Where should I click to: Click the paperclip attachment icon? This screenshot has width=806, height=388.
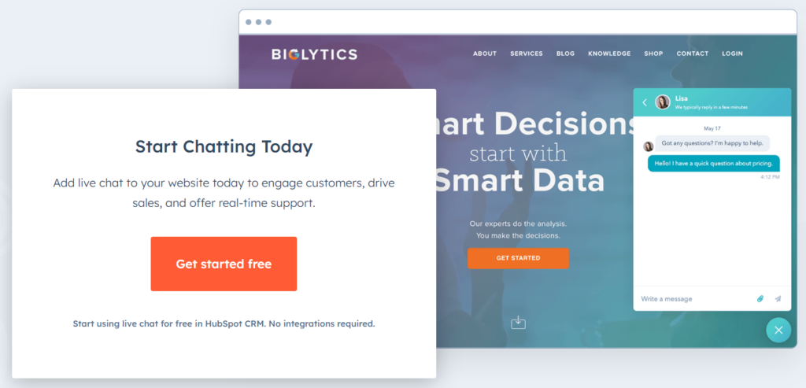coord(760,298)
